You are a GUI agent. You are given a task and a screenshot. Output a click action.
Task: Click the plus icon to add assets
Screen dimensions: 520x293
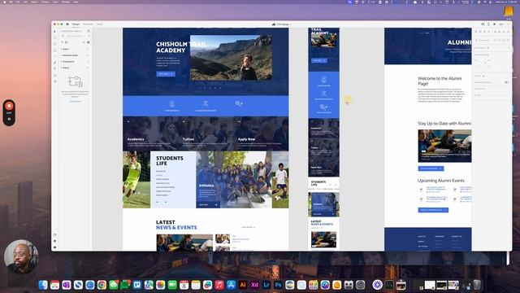click(62, 42)
